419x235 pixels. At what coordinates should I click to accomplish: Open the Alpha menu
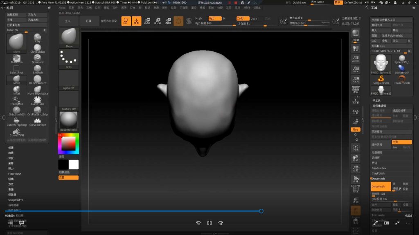[x=62, y=7]
